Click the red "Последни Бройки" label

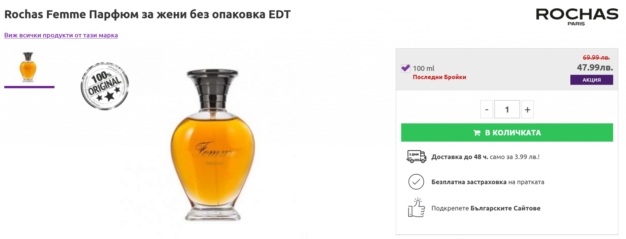[439, 77]
